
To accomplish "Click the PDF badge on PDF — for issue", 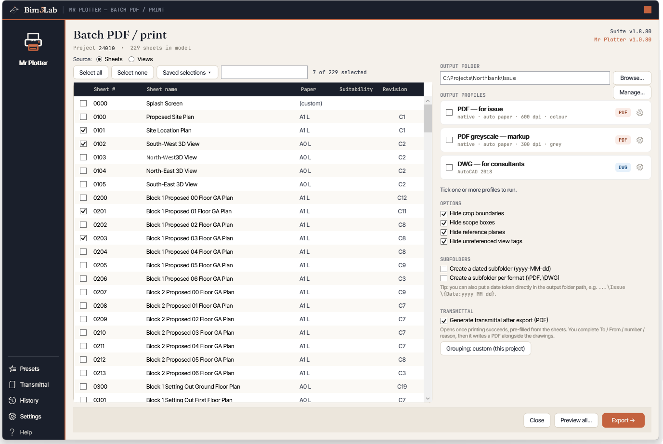I will tap(623, 113).
